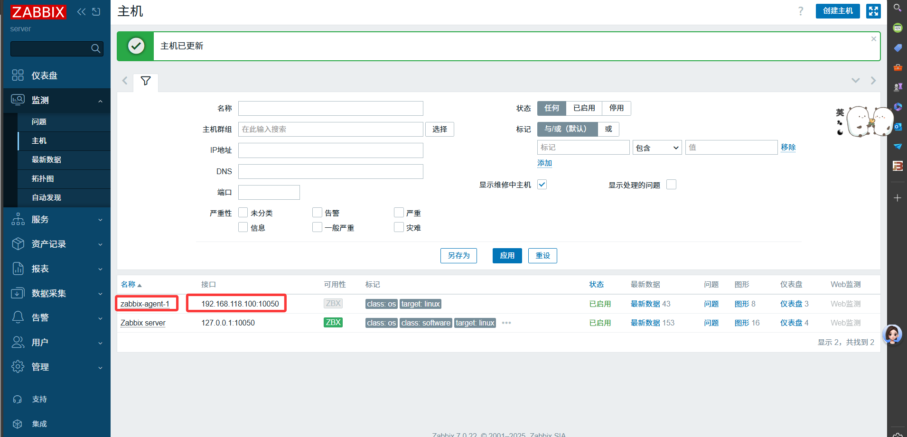Viewport: 907px width, 437px height.
Task: Show more tags for Zabbix server
Action: coord(506,323)
